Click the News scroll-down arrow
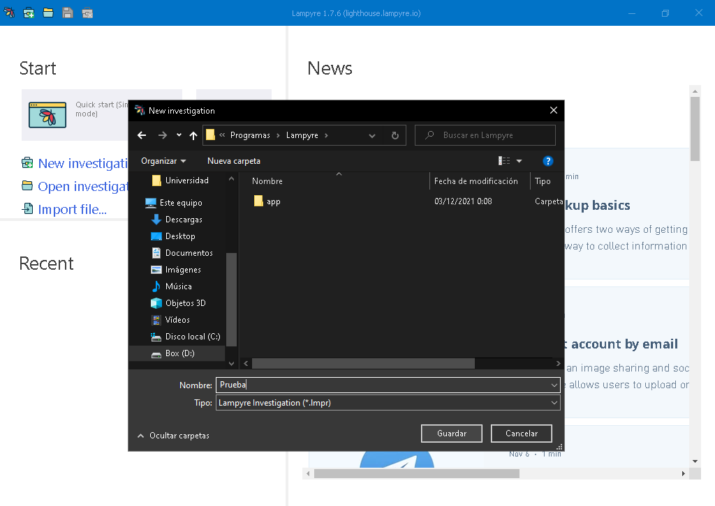Viewport: 715px width, 506px height. [x=695, y=461]
